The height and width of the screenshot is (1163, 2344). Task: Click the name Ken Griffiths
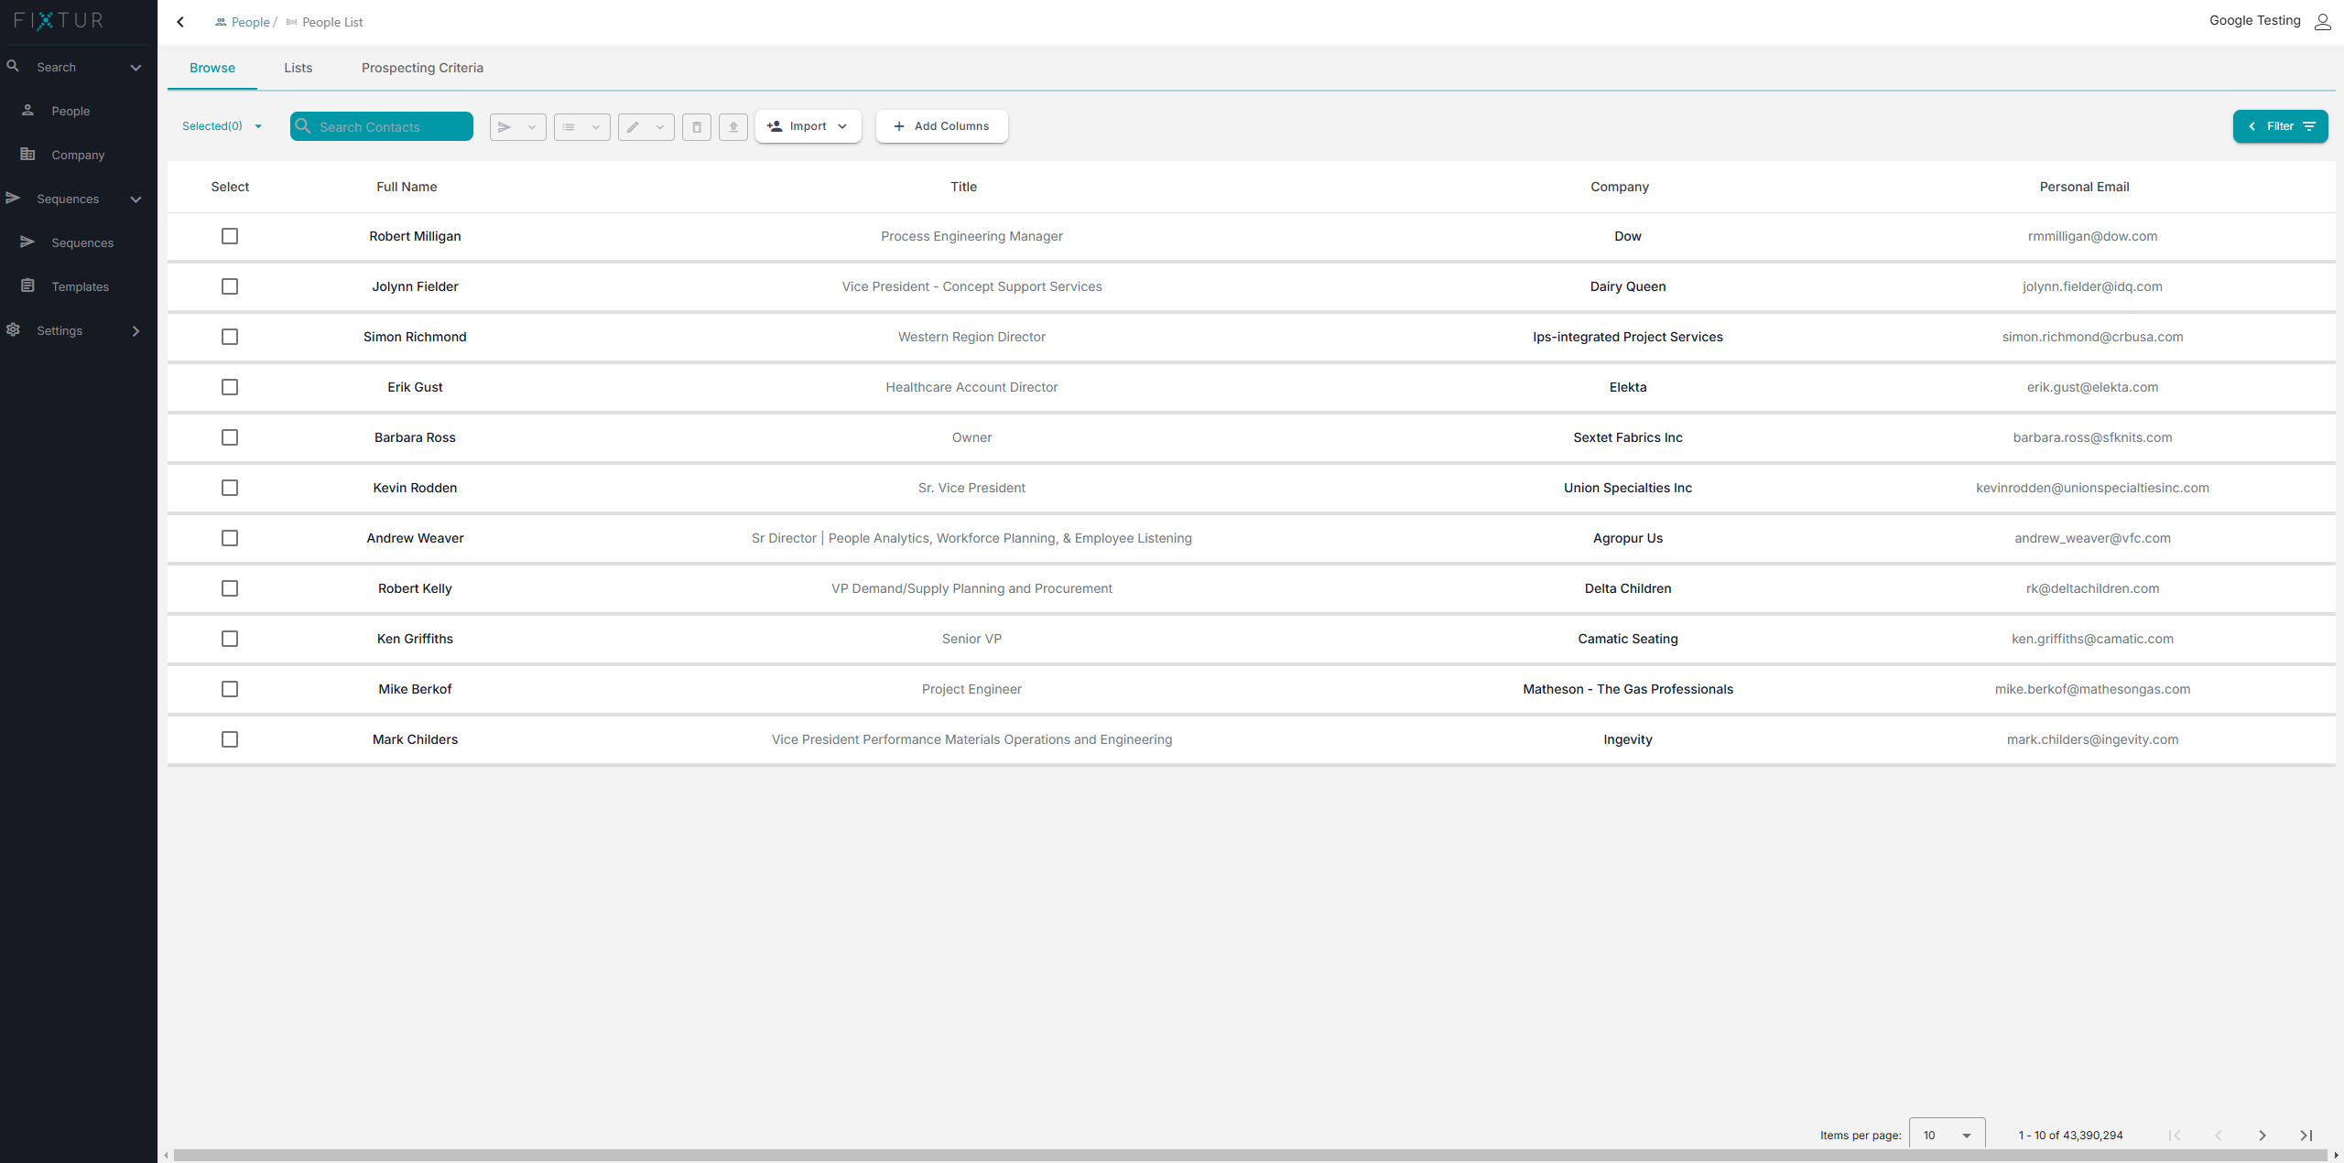[415, 639]
